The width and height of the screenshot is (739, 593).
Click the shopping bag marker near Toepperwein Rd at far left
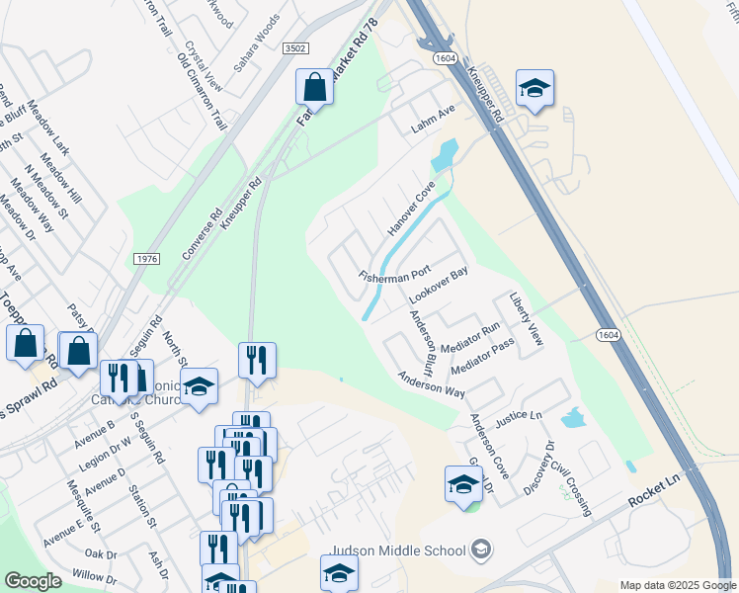tap(26, 344)
